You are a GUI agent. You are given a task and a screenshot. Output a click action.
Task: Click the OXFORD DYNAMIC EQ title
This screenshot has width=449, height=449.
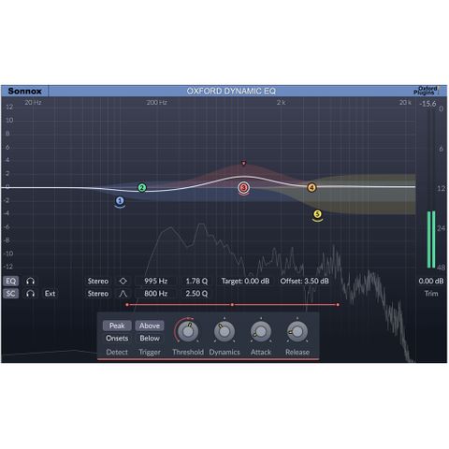(231, 91)
